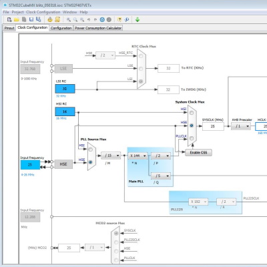The width and height of the screenshot is (267, 267).
Task: Open the /2 PLL P divider dropdown
Action: [161, 156]
